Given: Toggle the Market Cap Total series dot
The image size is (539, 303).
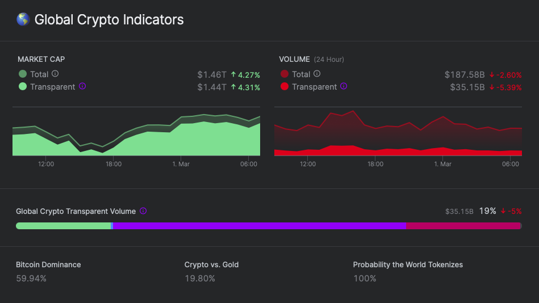Looking at the screenshot, I should point(23,74).
